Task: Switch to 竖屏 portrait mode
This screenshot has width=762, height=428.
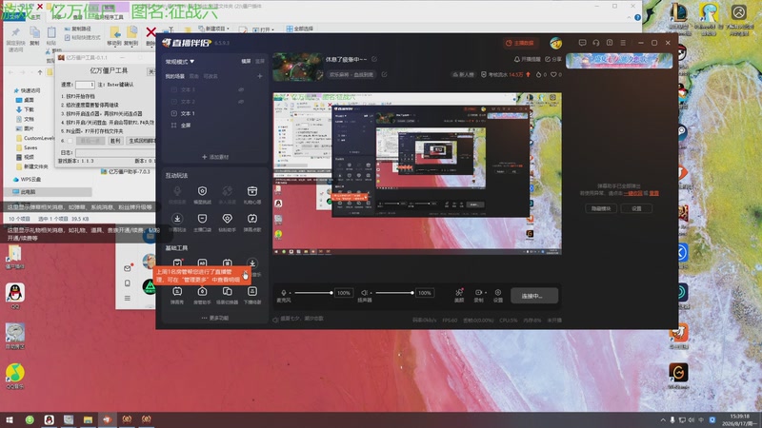Action: [x=260, y=61]
